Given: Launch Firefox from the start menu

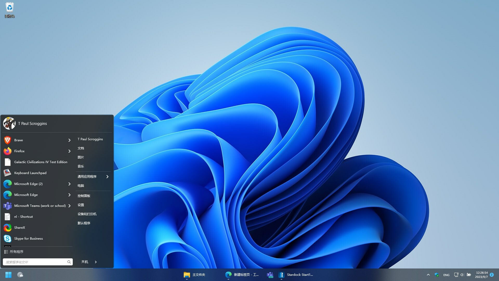Looking at the screenshot, I should (19, 151).
